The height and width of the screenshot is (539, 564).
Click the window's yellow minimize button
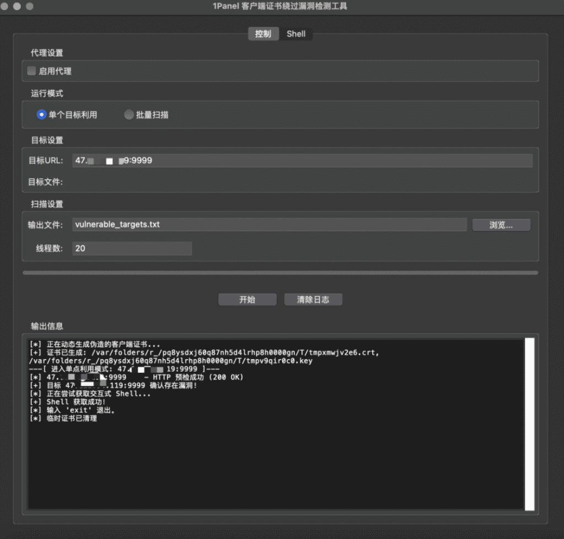click(x=17, y=6)
